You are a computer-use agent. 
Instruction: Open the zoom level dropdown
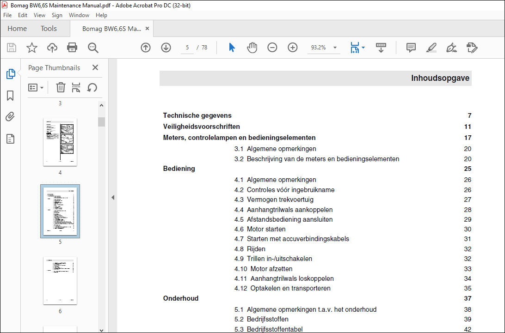[335, 48]
